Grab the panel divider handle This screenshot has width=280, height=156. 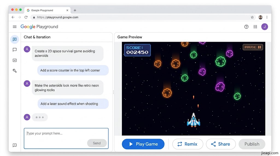coord(113,92)
